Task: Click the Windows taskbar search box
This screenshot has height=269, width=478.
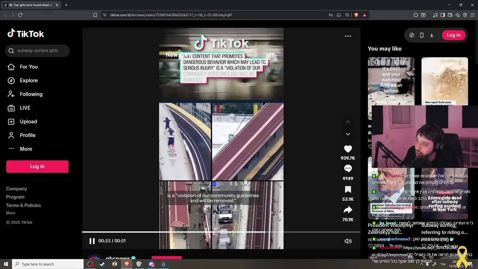Action: [x=47, y=264]
